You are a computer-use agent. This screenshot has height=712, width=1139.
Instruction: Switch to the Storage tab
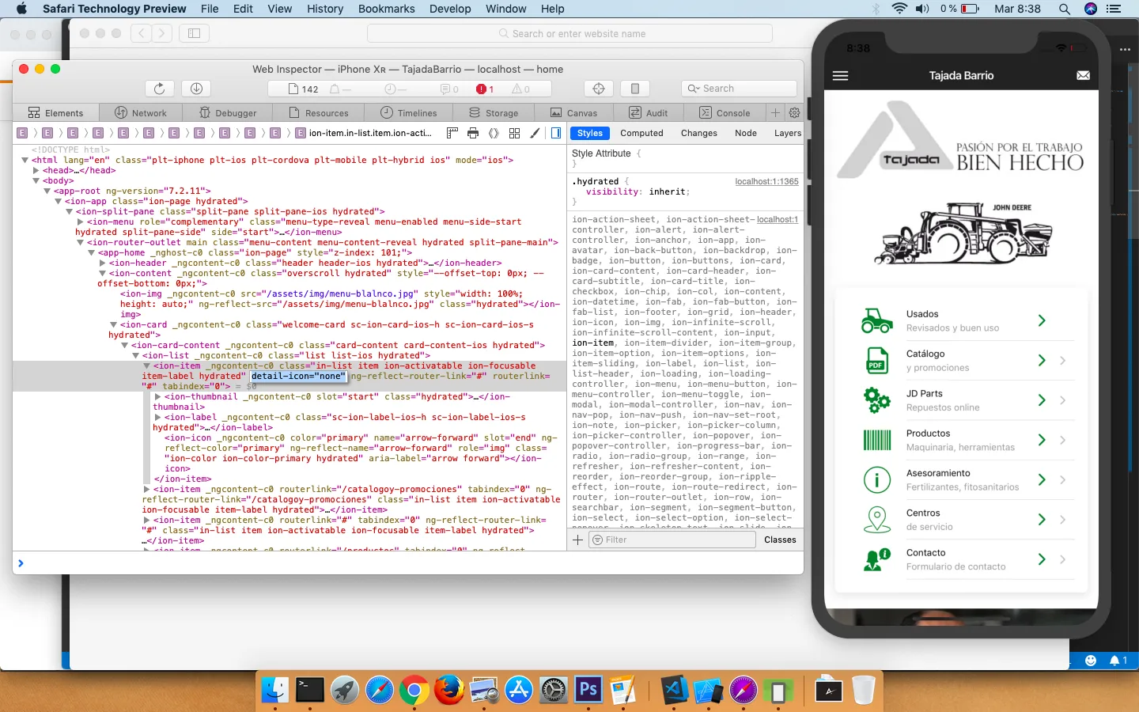pyautogui.click(x=494, y=113)
